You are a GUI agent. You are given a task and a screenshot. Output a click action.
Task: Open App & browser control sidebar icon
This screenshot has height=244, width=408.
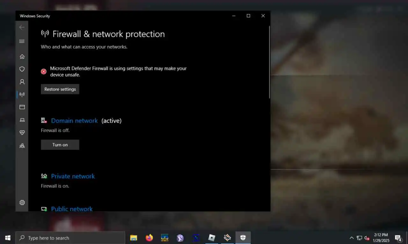[x=22, y=107]
